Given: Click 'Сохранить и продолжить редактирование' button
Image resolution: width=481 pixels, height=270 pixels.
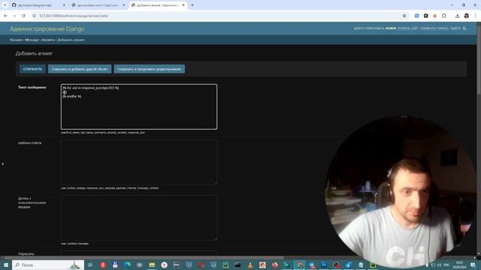Looking at the screenshot, I should 149,69.
